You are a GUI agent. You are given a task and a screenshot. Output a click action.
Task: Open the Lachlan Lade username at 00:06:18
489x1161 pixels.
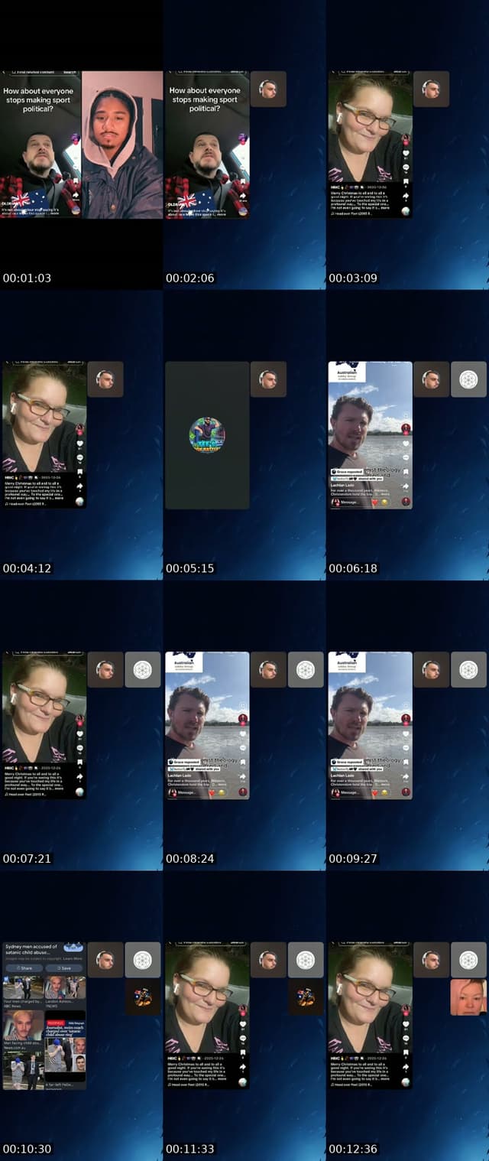342,485
